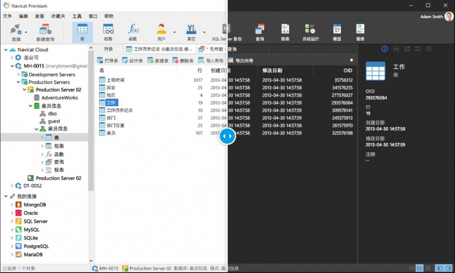Image resolution: width=455 pixels, height=273 pixels.
Task: Open the 收藏夹 menu
Action: click(58, 16)
